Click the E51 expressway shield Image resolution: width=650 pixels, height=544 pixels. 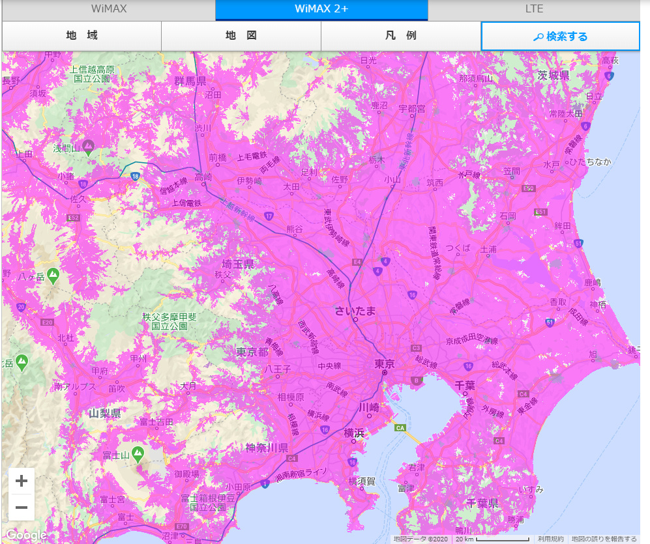coord(540,212)
